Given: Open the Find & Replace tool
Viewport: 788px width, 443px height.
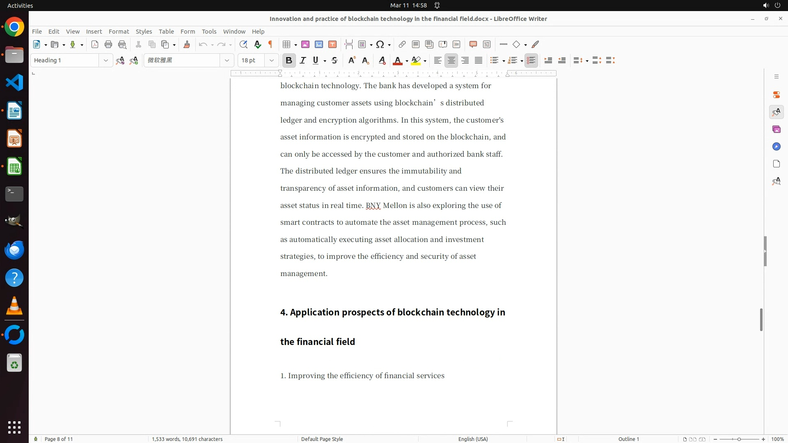Looking at the screenshot, I should point(243,44).
